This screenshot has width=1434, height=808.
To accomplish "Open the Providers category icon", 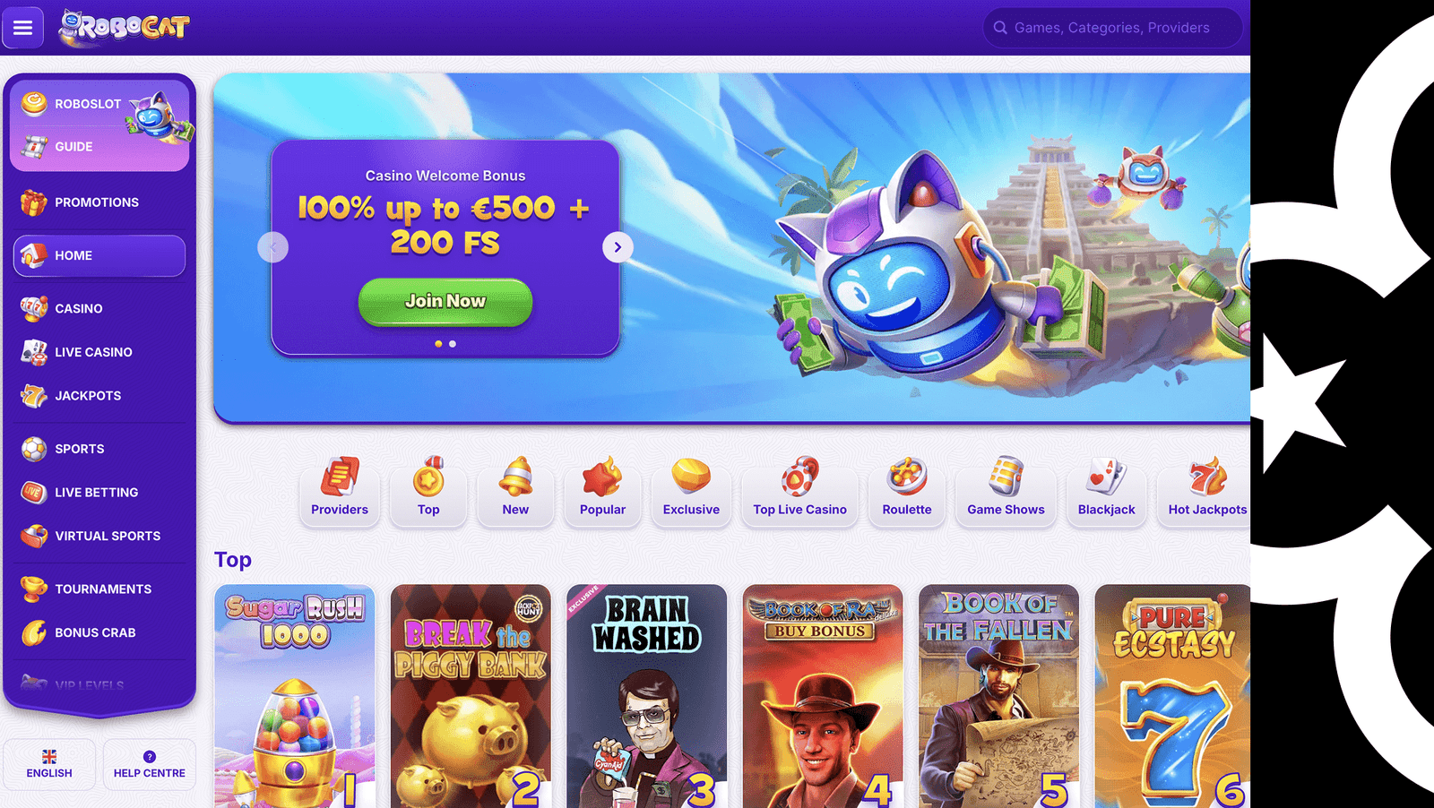I will [x=340, y=477].
